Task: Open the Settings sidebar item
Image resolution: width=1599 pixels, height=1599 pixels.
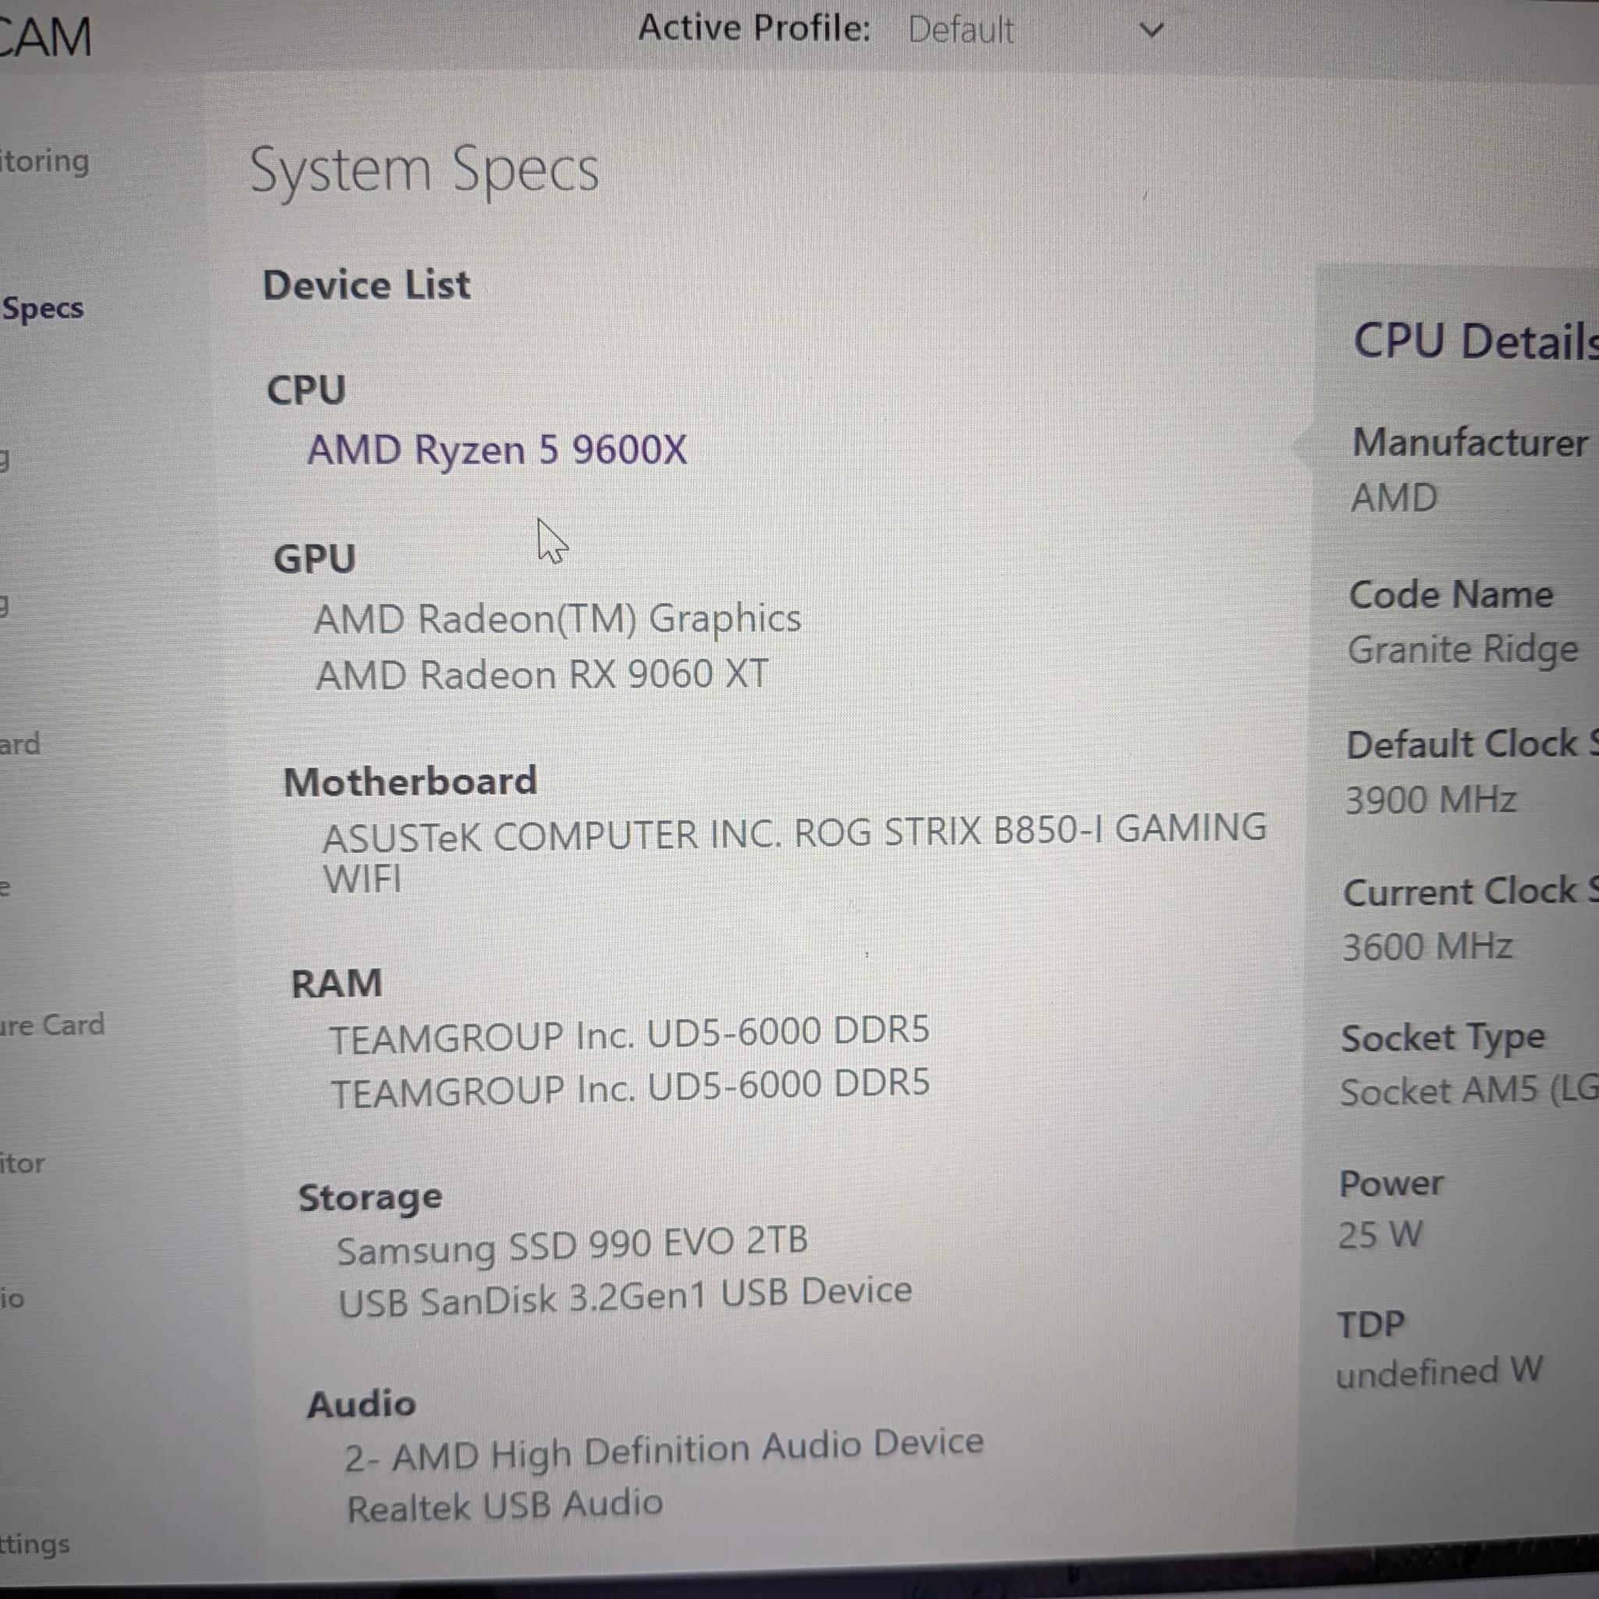Action: click(35, 1543)
